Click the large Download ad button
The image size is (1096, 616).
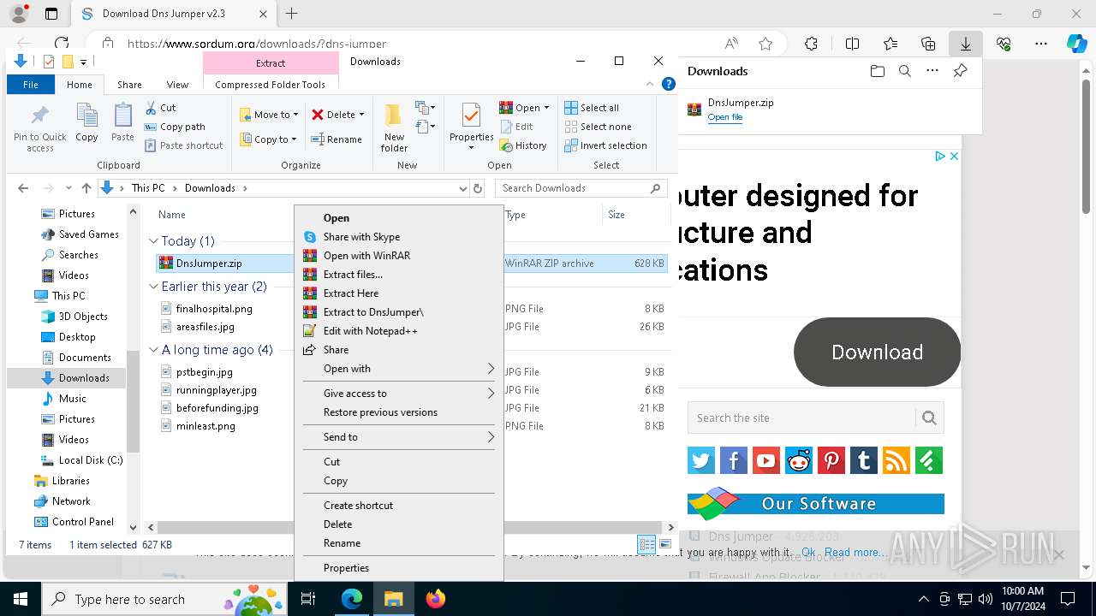click(877, 352)
